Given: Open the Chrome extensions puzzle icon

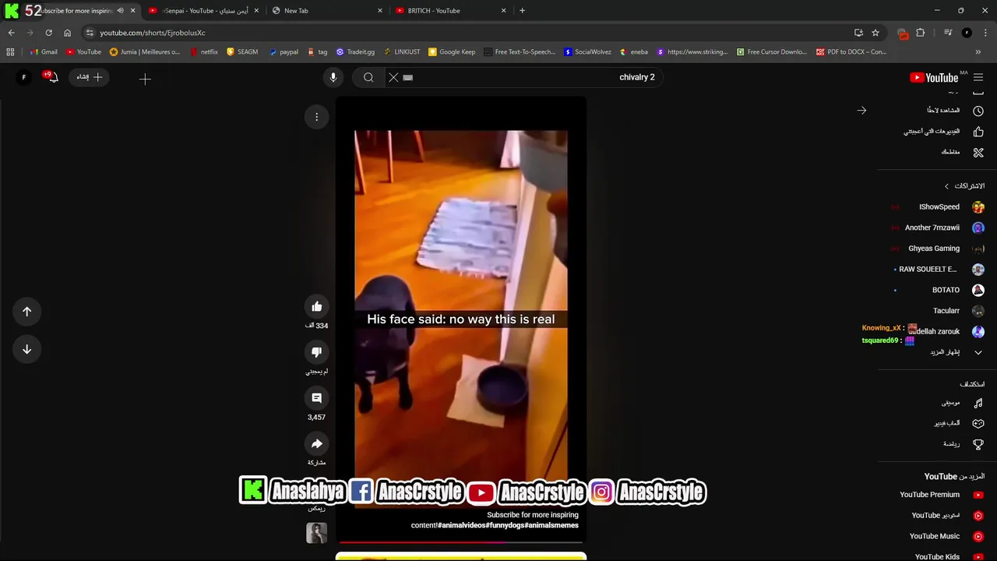Looking at the screenshot, I should pos(920,33).
